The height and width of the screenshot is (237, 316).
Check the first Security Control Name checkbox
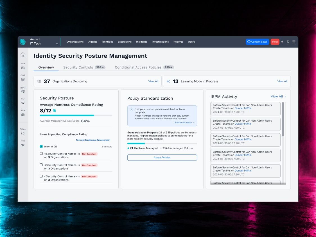[41, 153]
